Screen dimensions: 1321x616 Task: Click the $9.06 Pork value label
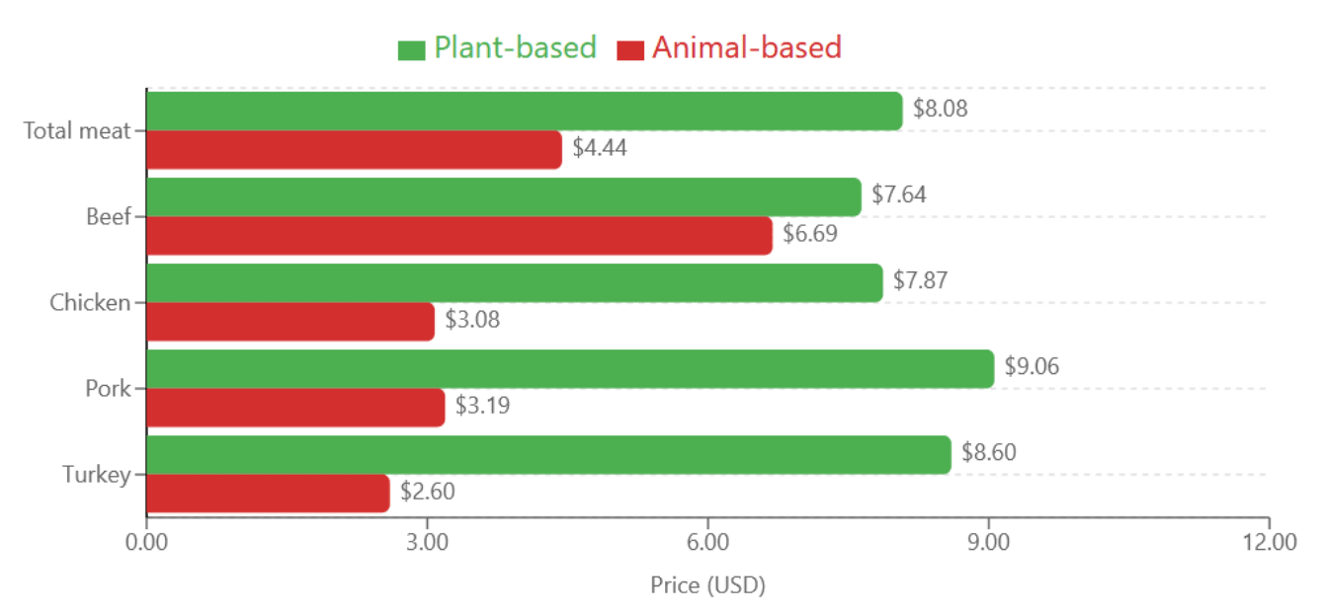[1032, 366]
